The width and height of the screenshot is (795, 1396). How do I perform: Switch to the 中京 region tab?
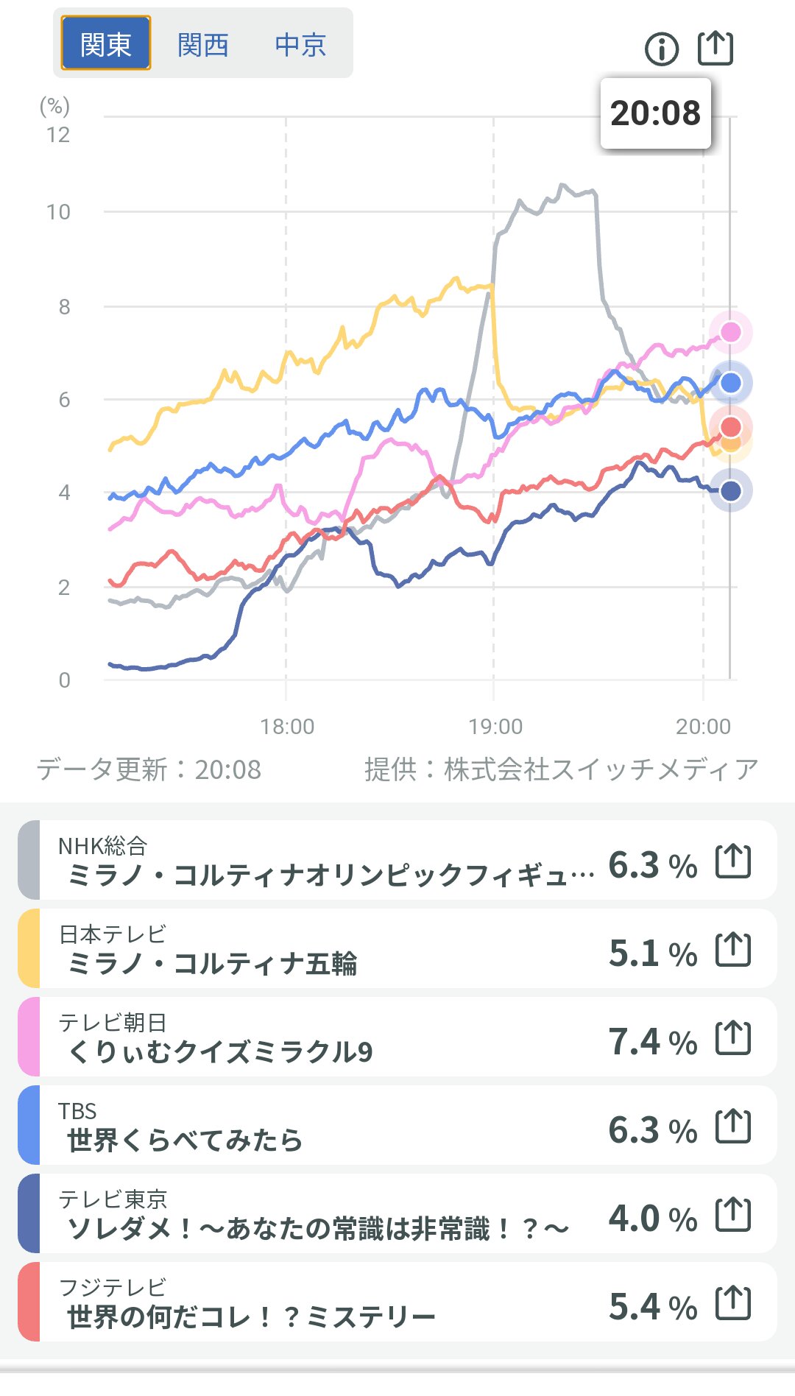[300, 44]
